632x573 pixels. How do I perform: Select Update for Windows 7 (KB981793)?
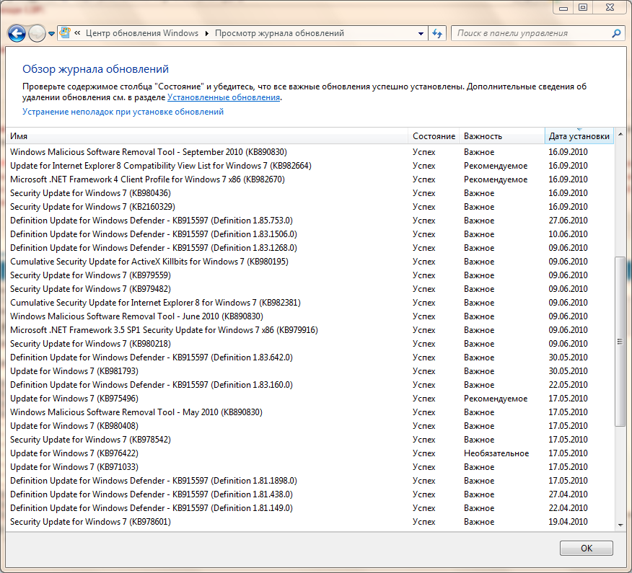click(x=310, y=371)
